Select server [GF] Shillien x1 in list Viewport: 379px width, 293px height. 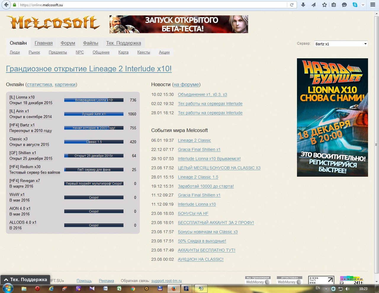coord(23,153)
